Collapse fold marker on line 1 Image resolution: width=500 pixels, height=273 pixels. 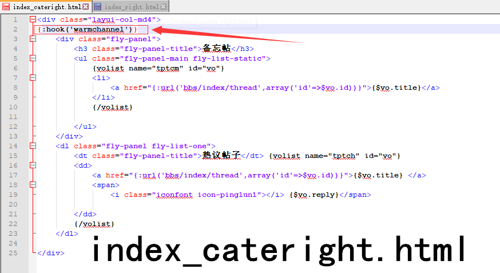[x=33, y=19]
